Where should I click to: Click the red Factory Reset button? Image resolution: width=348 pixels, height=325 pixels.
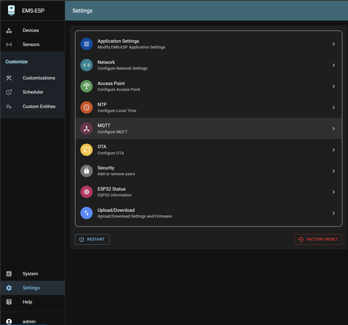pos(318,239)
